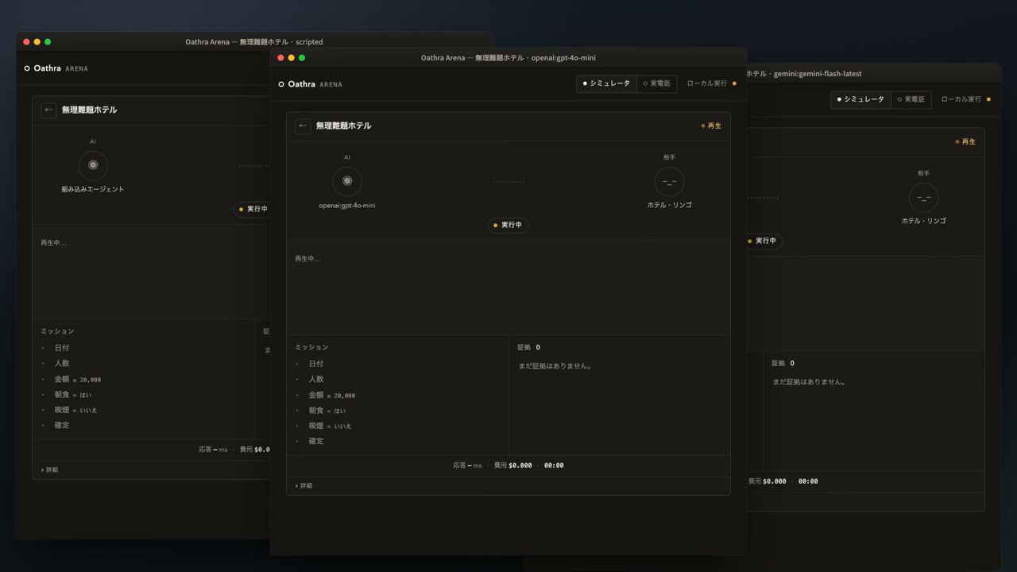Click 再生 in the gemini window

point(965,141)
